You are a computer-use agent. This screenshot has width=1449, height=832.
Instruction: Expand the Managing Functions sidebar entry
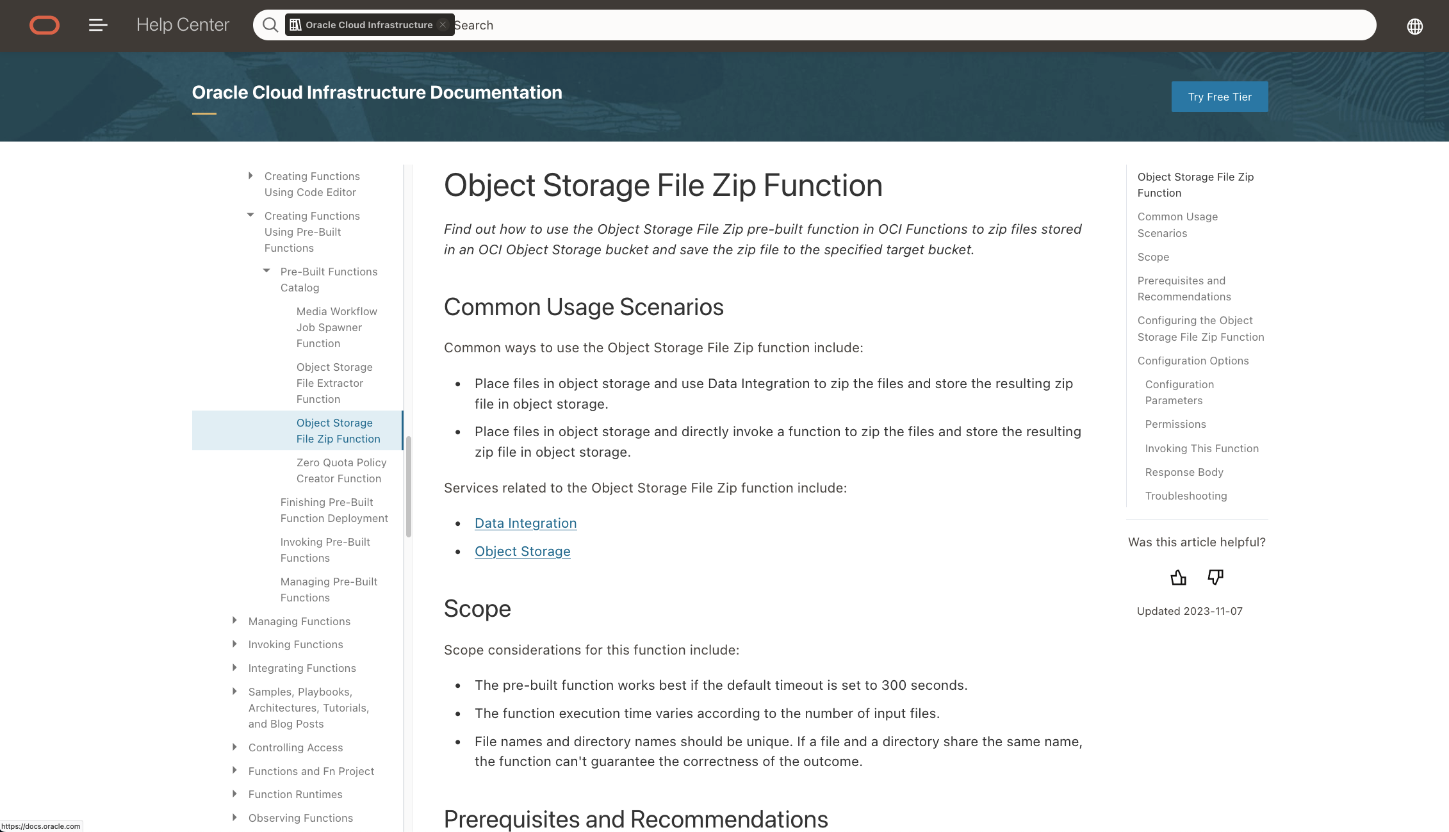234,620
